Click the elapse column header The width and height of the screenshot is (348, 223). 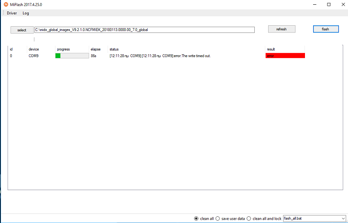[x=98, y=50]
